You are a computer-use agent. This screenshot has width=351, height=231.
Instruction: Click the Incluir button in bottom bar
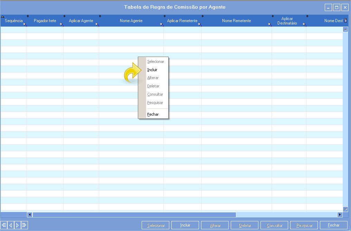(x=185, y=225)
